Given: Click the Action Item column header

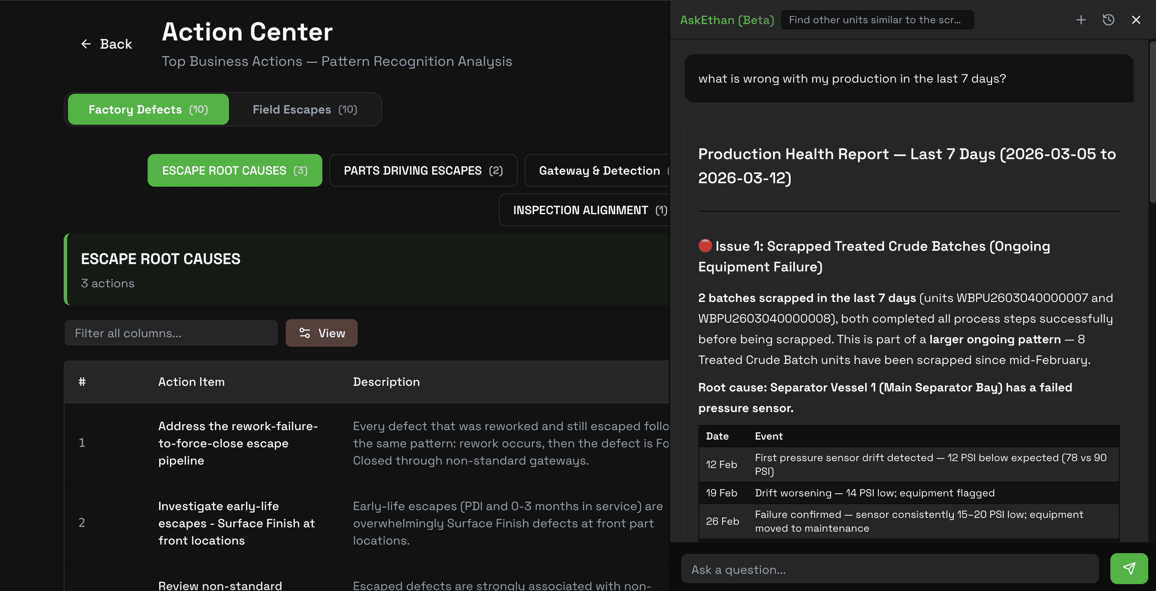Looking at the screenshot, I should 191,382.
